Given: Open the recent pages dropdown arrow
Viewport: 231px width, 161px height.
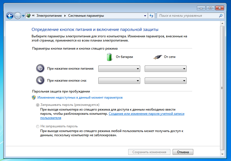Looking at the screenshot, I should 23,16.
